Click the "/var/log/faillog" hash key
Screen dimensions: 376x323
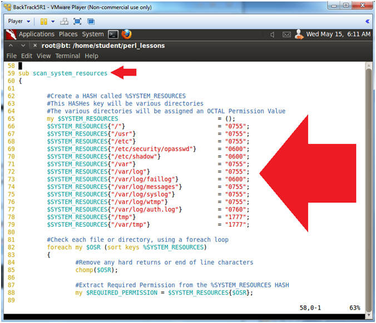[143, 179]
